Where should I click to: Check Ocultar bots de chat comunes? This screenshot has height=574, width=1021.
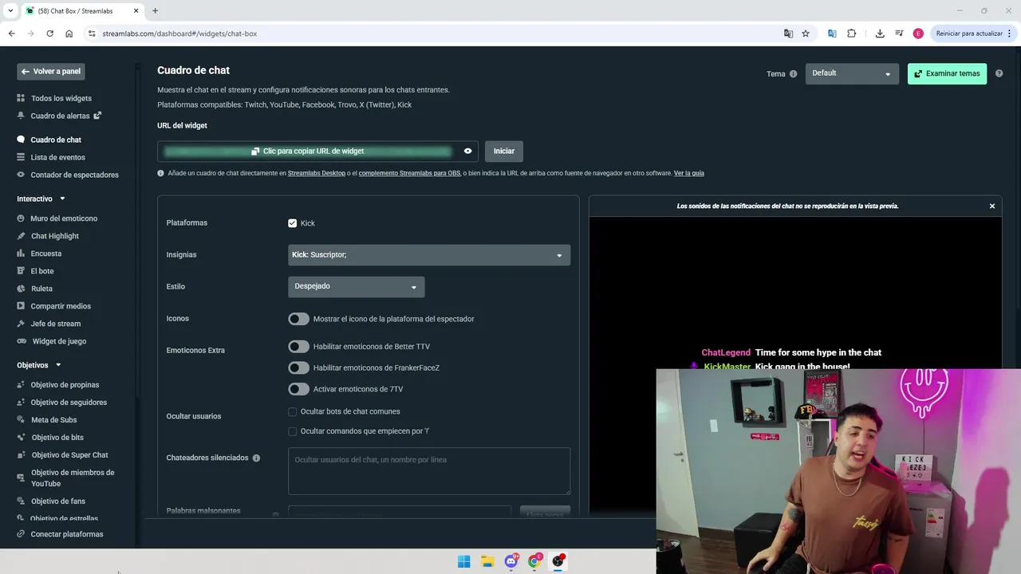(x=293, y=412)
